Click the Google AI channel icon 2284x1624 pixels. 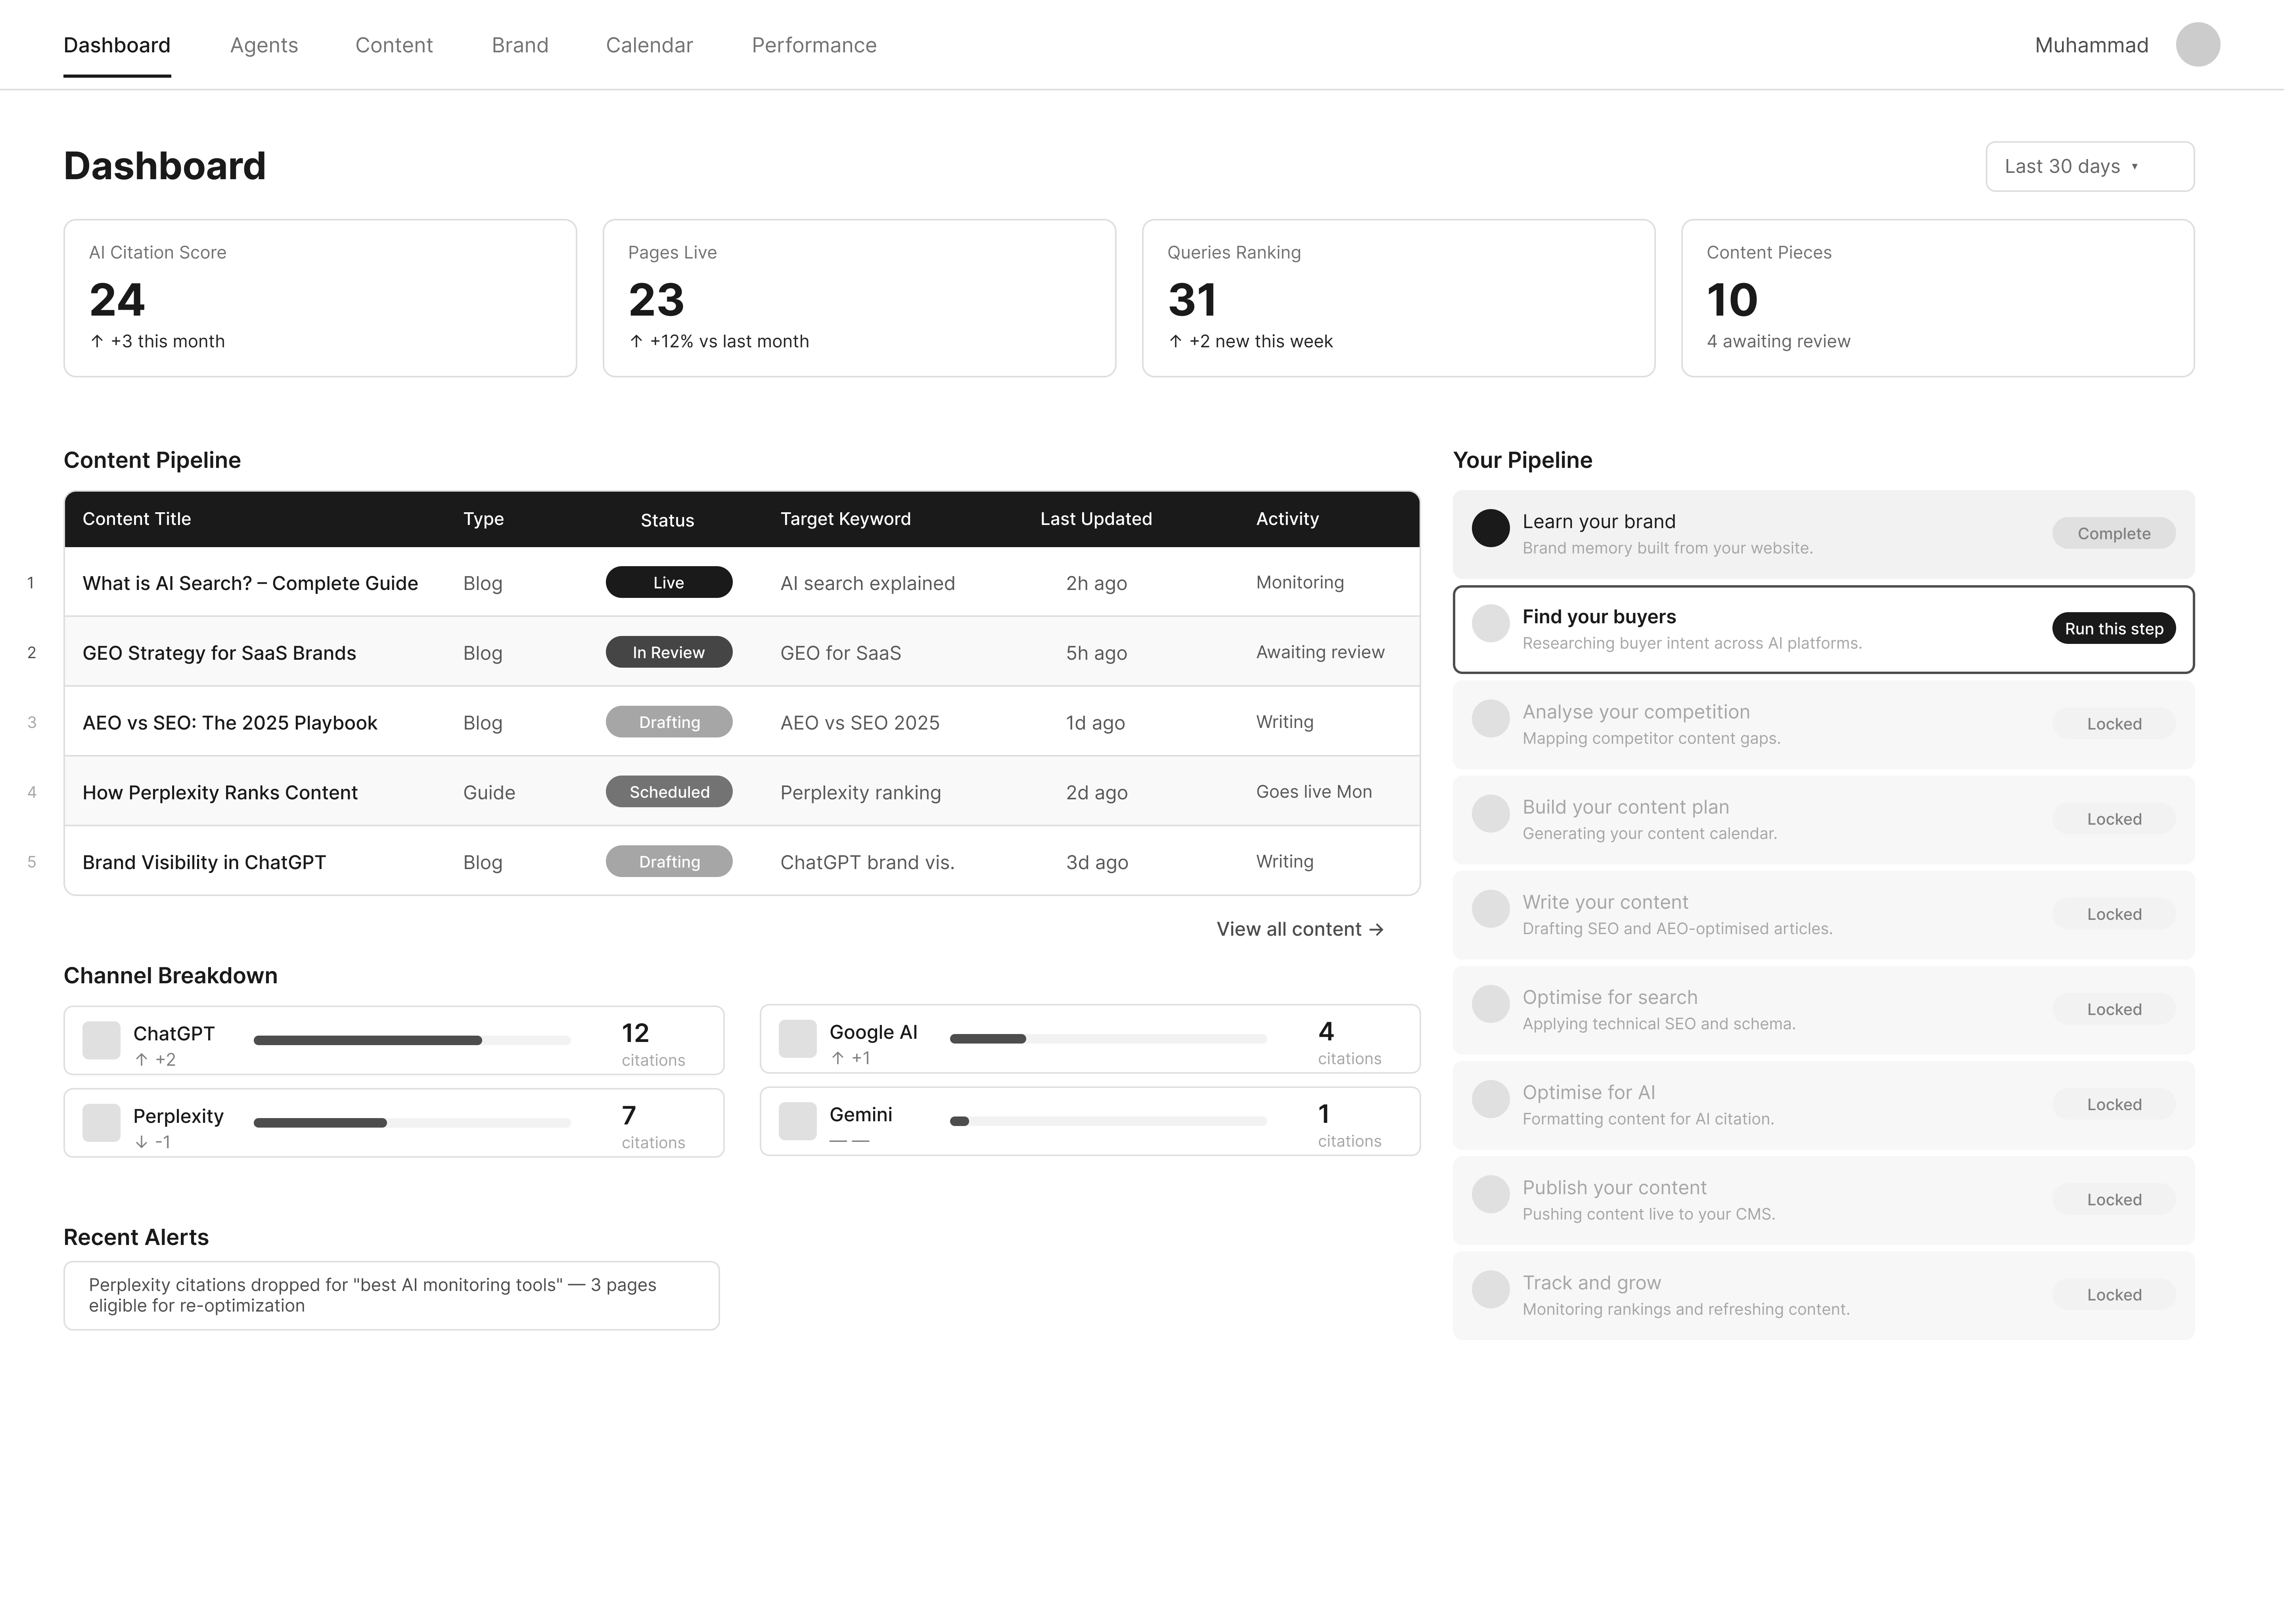[797, 1039]
